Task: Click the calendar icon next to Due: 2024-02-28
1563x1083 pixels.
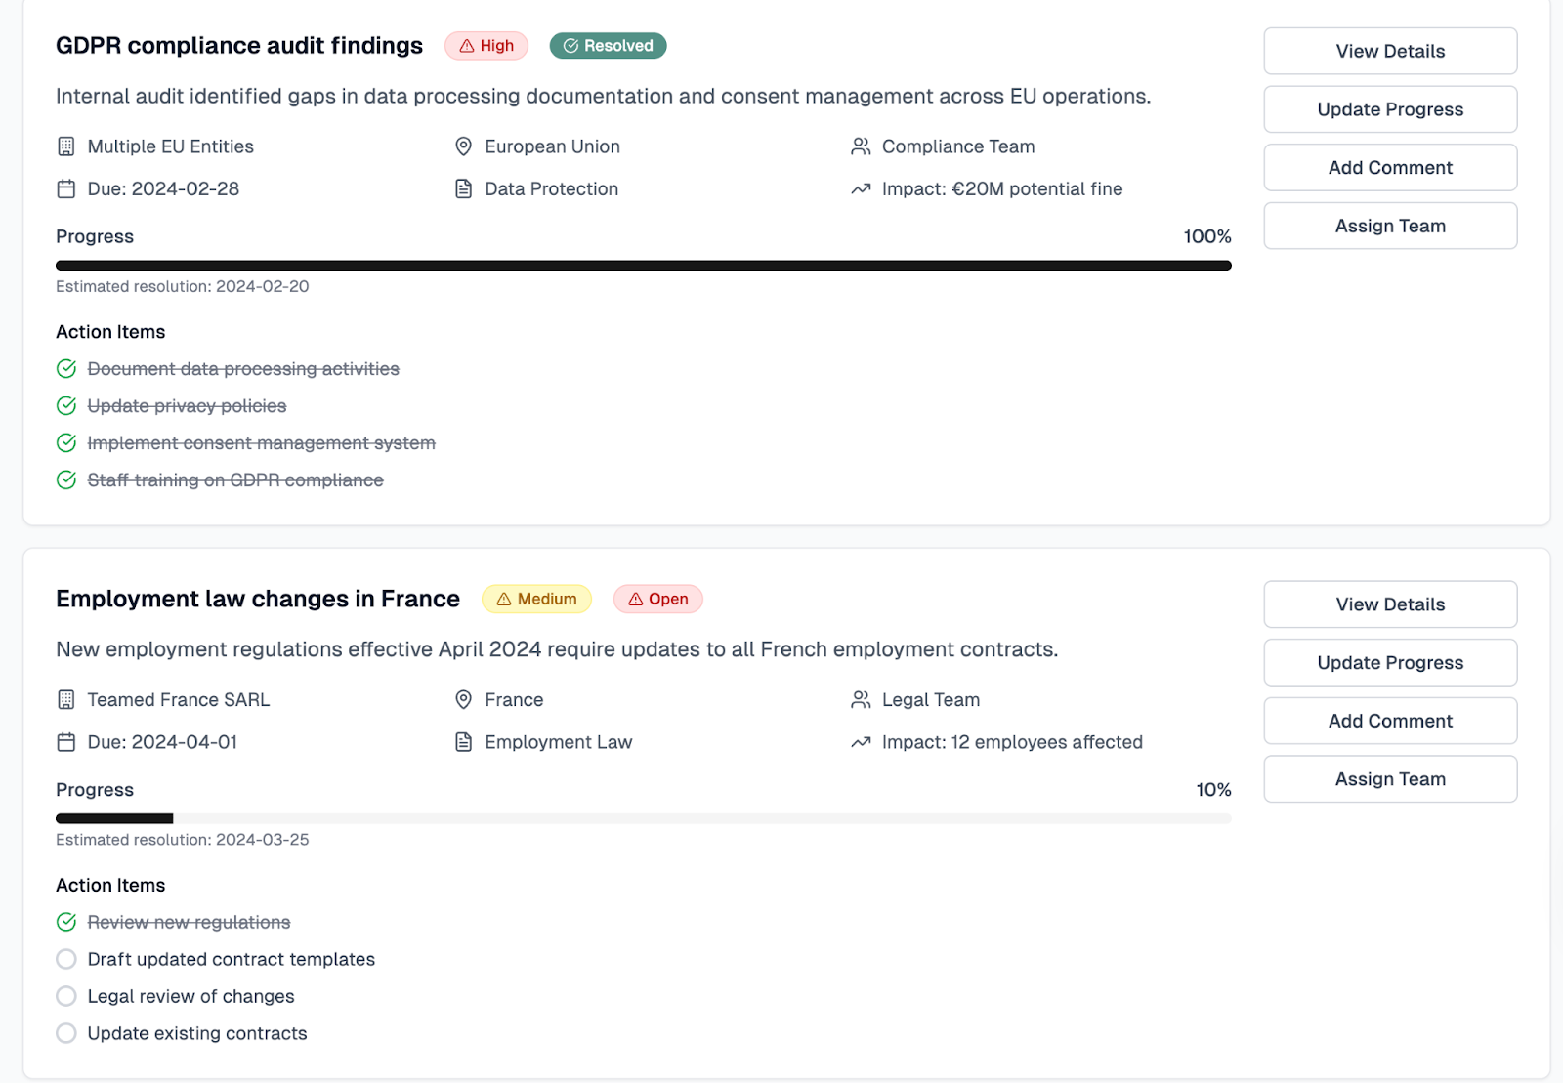Action: (65, 188)
